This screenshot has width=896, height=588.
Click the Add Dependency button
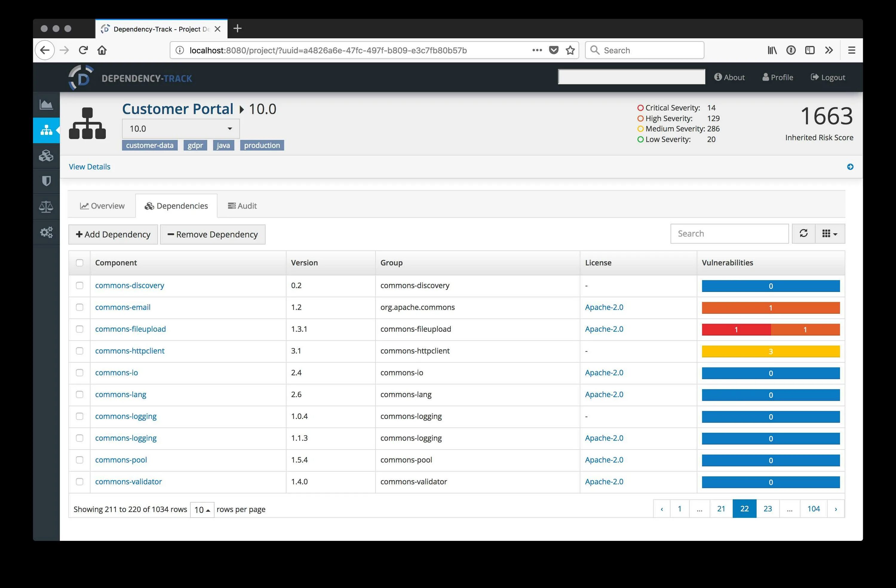point(113,234)
